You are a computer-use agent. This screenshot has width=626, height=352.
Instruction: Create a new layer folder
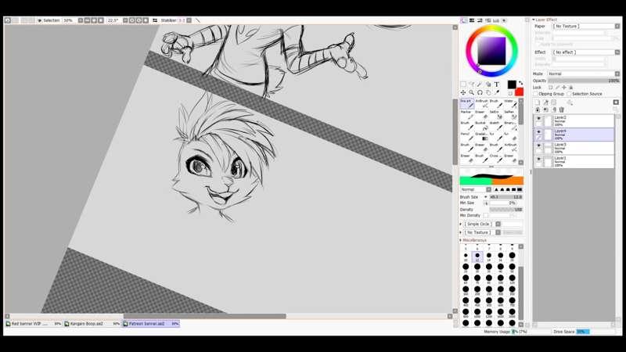(554, 102)
